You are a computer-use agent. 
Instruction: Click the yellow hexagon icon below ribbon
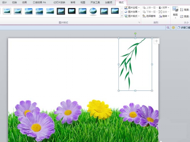click(173, 28)
